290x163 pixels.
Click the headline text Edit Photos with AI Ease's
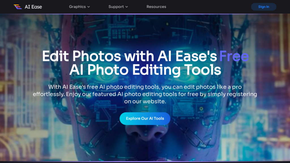click(129, 56)
